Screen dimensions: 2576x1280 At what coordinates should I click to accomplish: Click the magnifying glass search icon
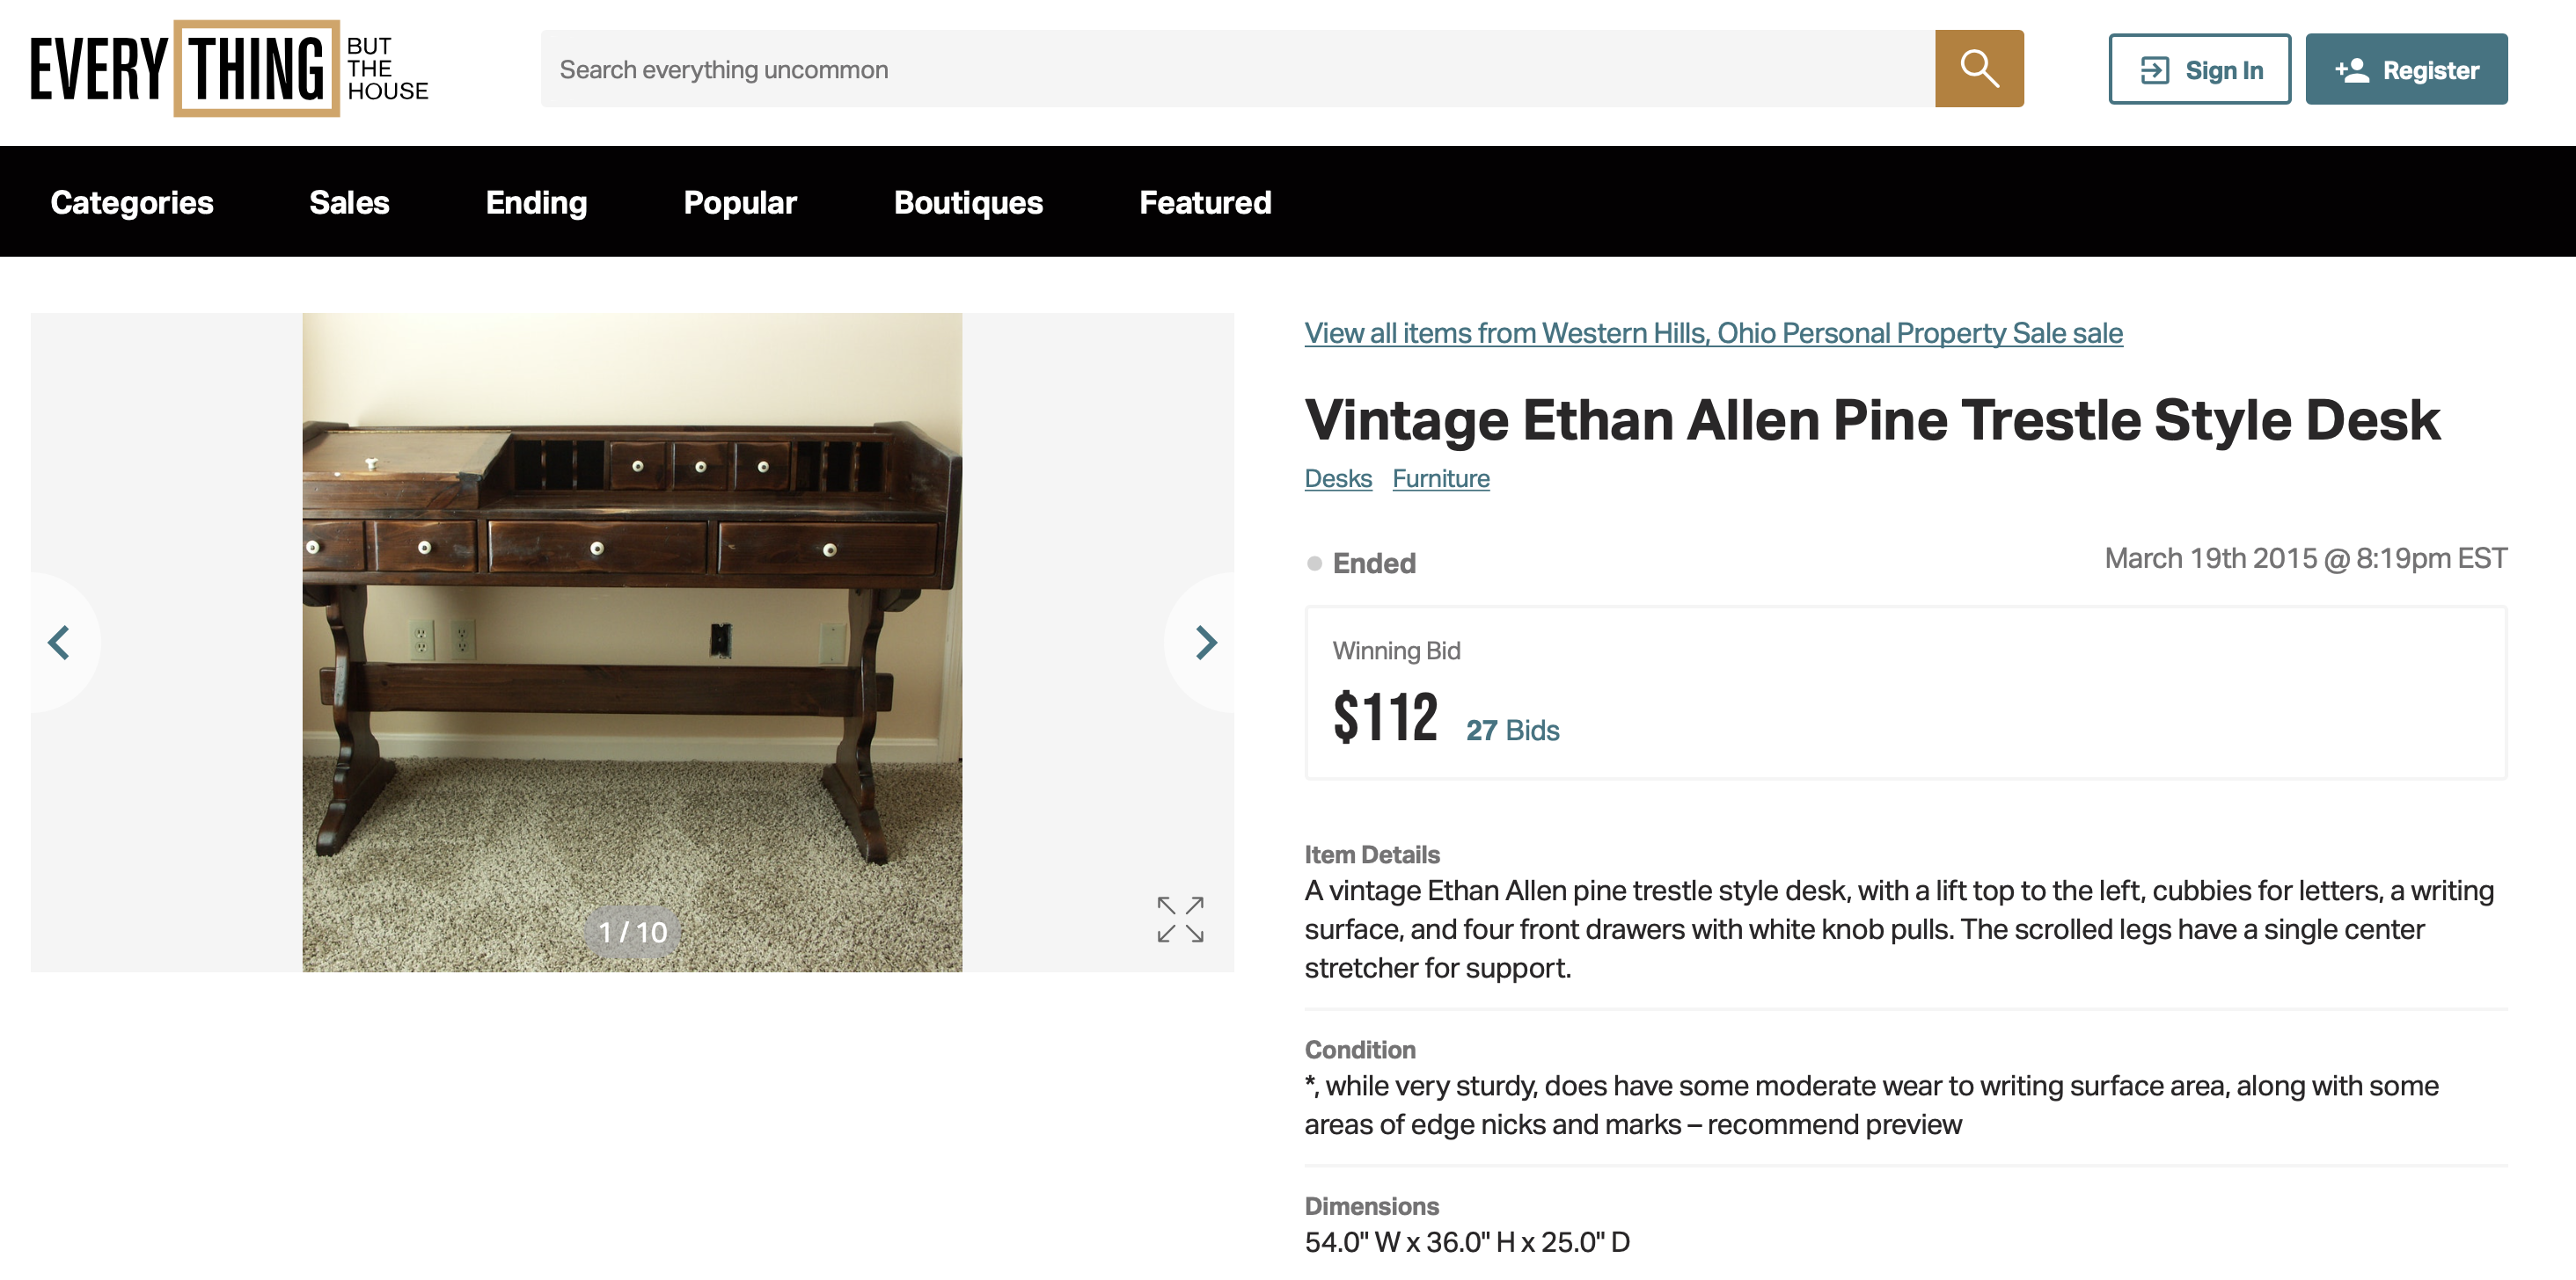[1978, 69]
